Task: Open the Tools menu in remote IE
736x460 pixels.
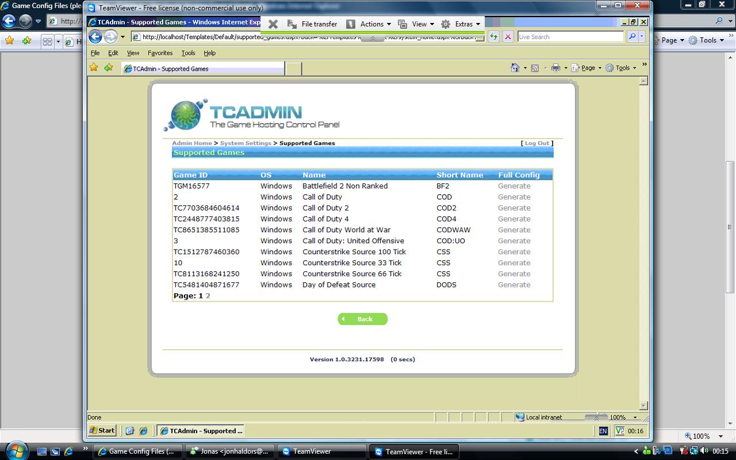Action: [x=188, y=53]
